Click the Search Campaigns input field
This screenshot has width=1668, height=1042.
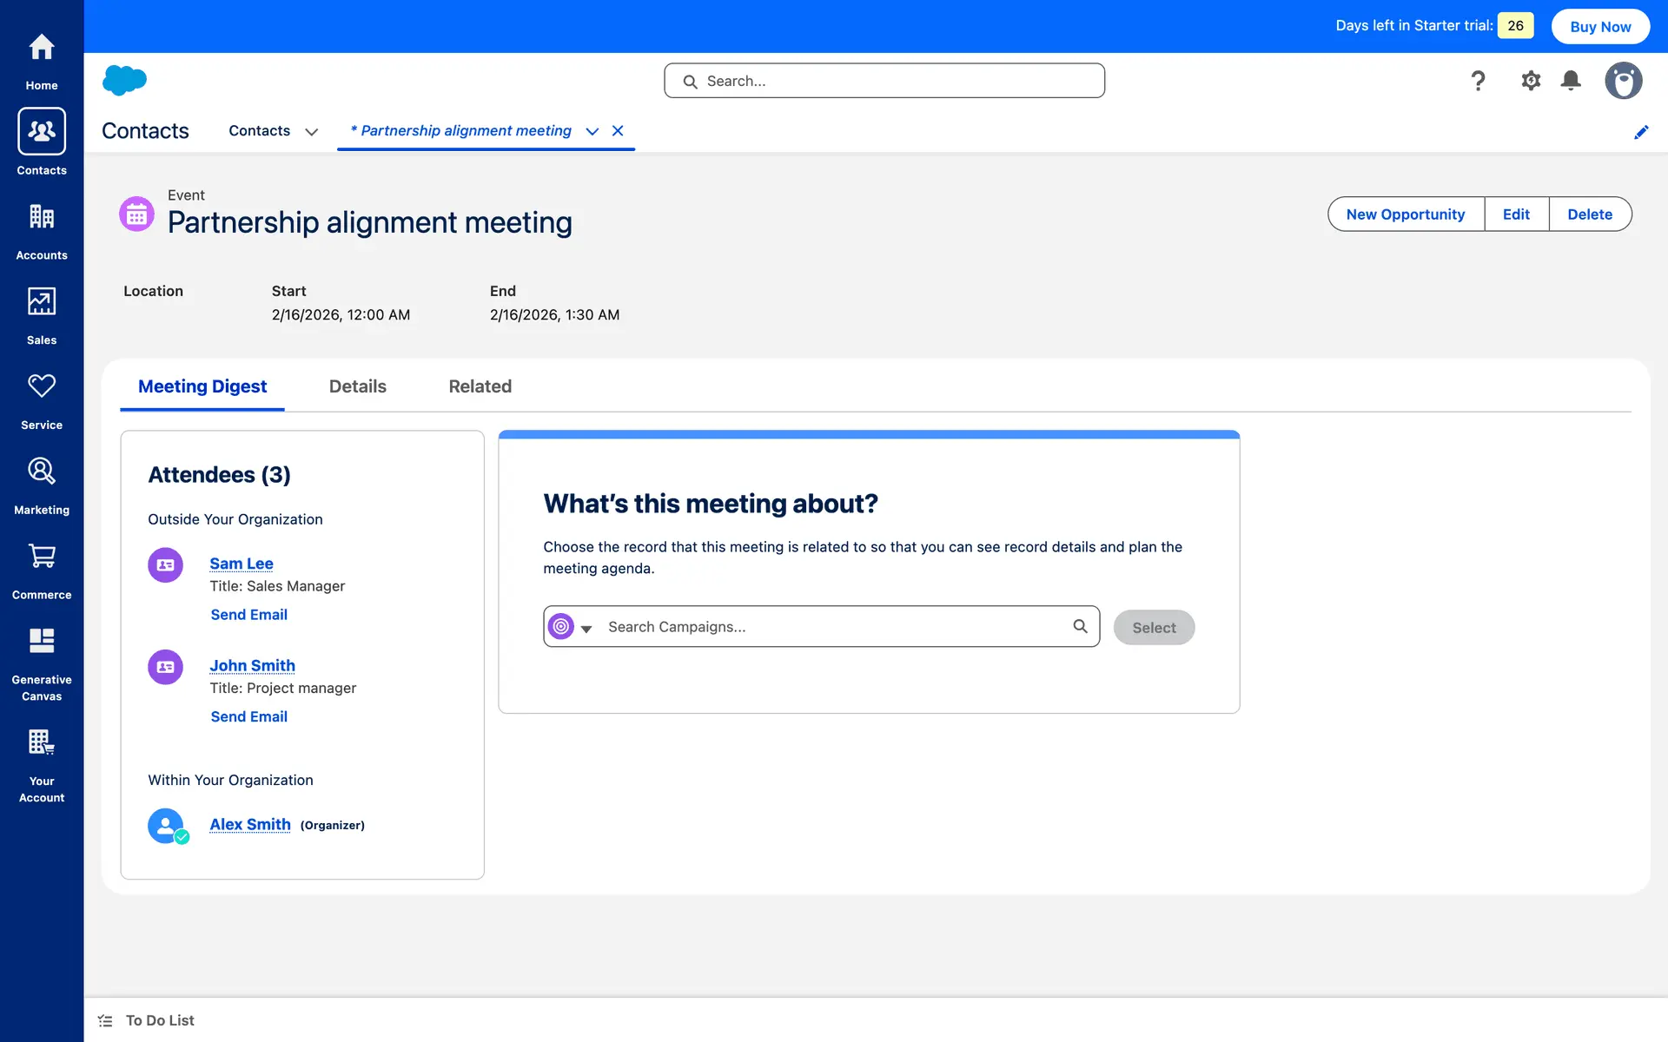click(x=834, y=627)
